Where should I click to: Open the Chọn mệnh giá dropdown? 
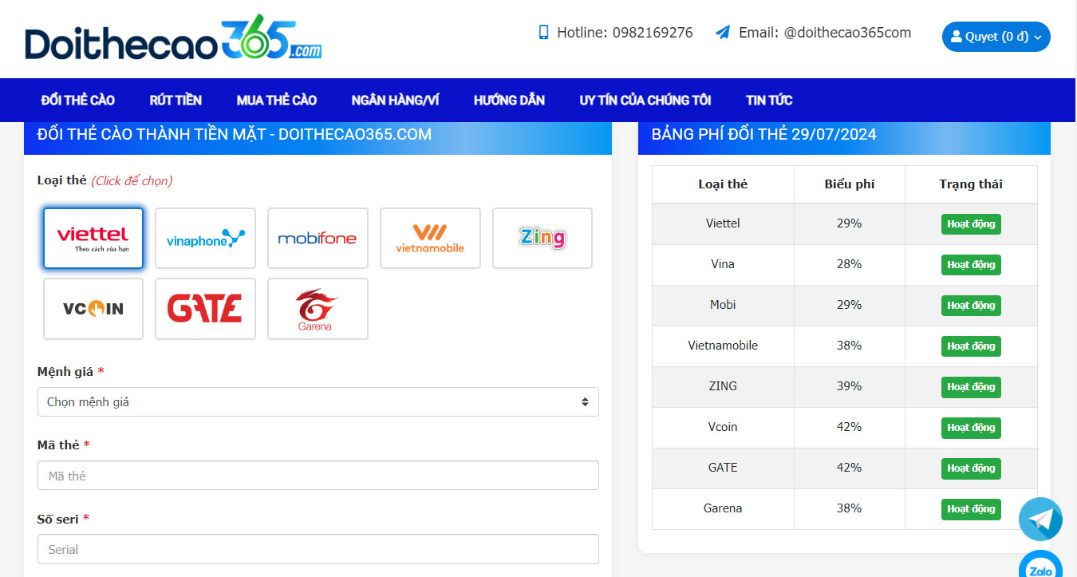pyautogui.click(x=318, y=402)
